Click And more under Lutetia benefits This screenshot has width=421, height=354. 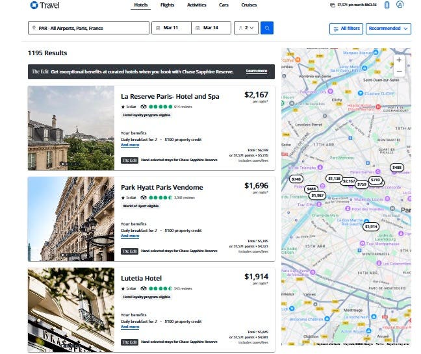[130, 327]
